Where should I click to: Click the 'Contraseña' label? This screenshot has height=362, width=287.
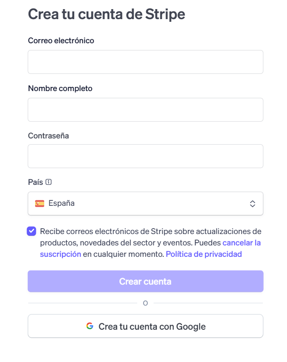pos(48,136)
